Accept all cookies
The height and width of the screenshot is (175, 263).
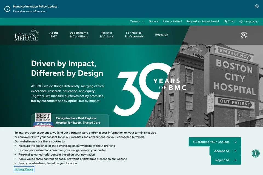(x=225, y=151)
